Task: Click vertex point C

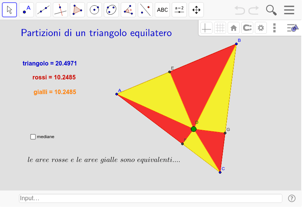Action: (x=220, y=172)
